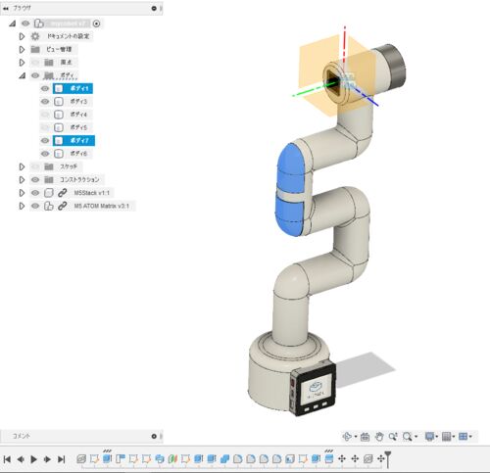Open the Look At camera tool

(365, 437)
